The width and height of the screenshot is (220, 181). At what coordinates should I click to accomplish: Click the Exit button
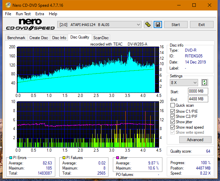201,25
